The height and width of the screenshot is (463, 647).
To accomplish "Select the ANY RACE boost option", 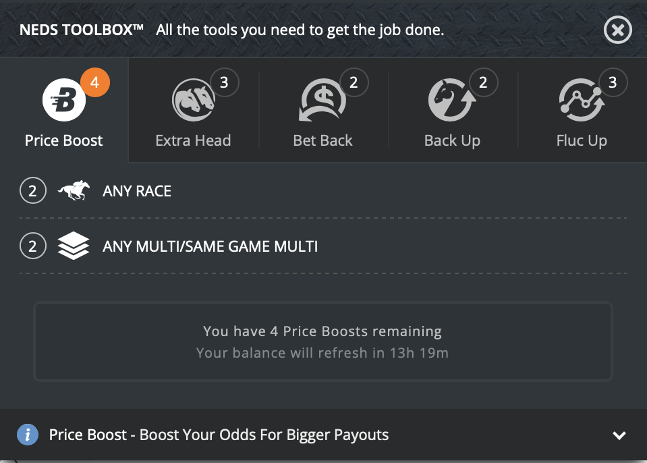I will [x=323, y=190].
